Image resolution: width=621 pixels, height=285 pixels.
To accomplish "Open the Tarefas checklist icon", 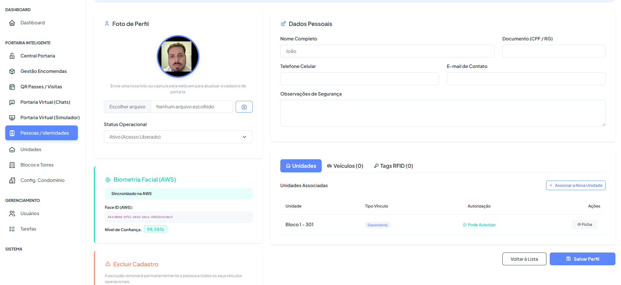I will point(12,229).
